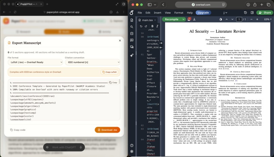Open Overleaf settings gear icon

click(x=132, y=152)
